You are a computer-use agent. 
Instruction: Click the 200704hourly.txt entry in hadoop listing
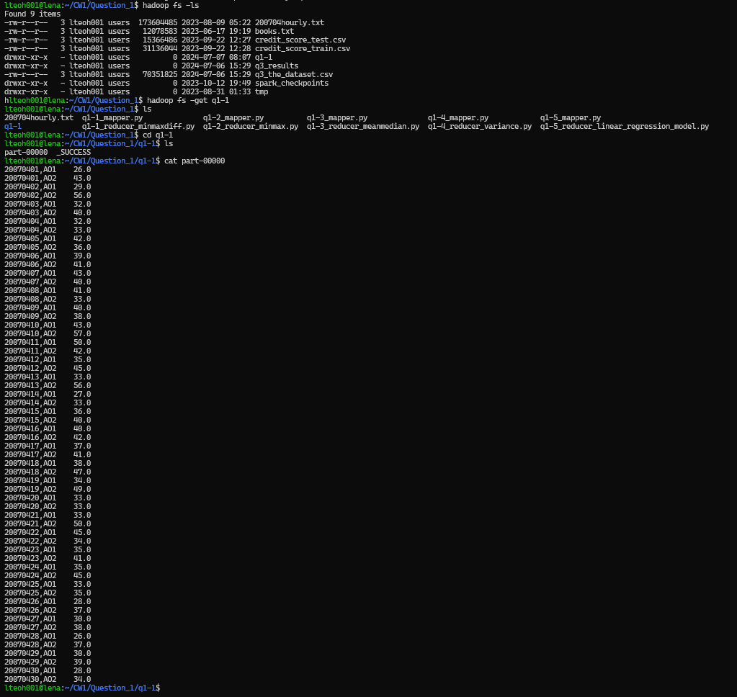290,22
